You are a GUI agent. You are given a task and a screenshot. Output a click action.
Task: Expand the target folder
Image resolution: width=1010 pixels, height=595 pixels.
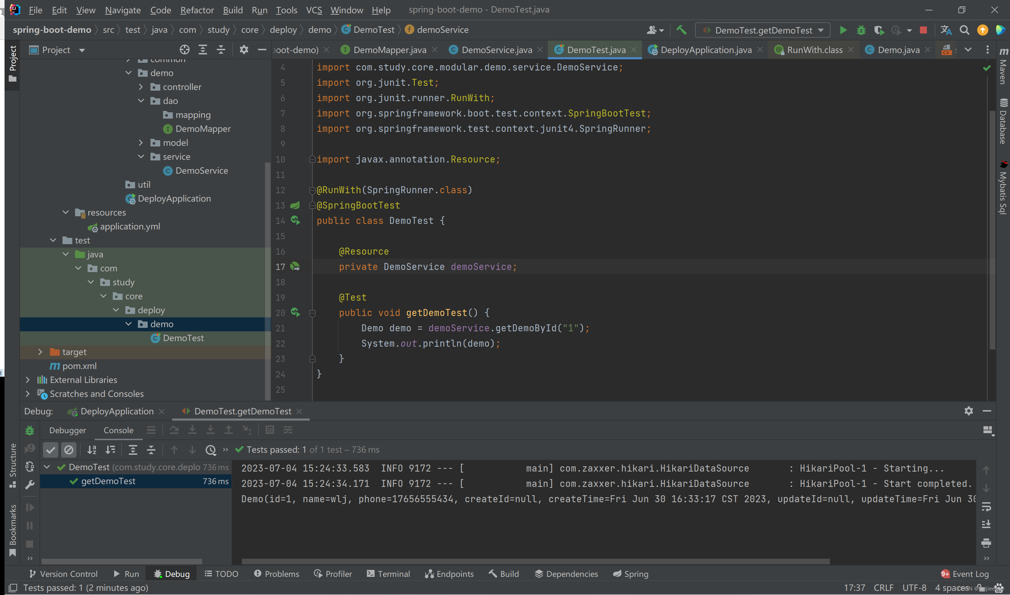tap(40, 352)
